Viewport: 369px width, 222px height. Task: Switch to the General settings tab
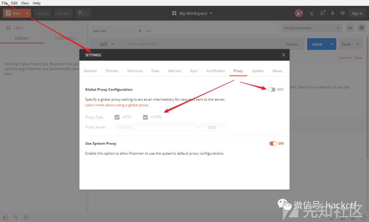coord(90,71)
